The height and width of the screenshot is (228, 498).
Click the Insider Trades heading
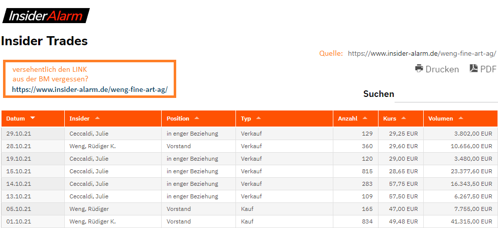45,41
